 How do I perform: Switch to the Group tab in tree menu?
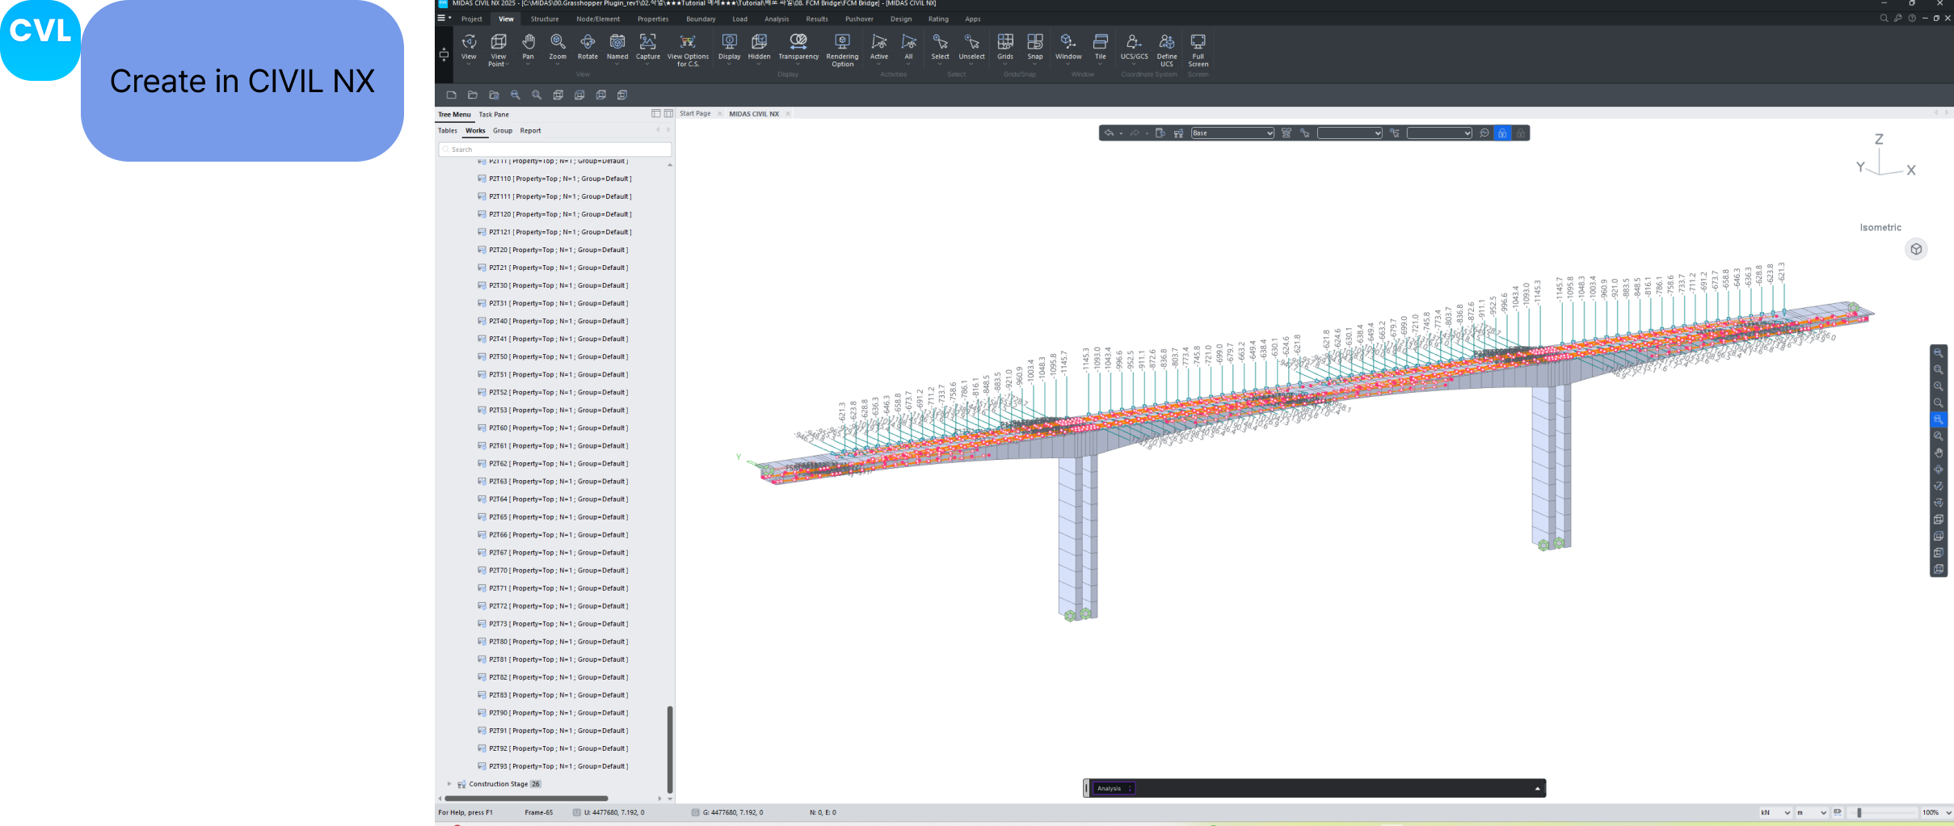pos(503,130)
